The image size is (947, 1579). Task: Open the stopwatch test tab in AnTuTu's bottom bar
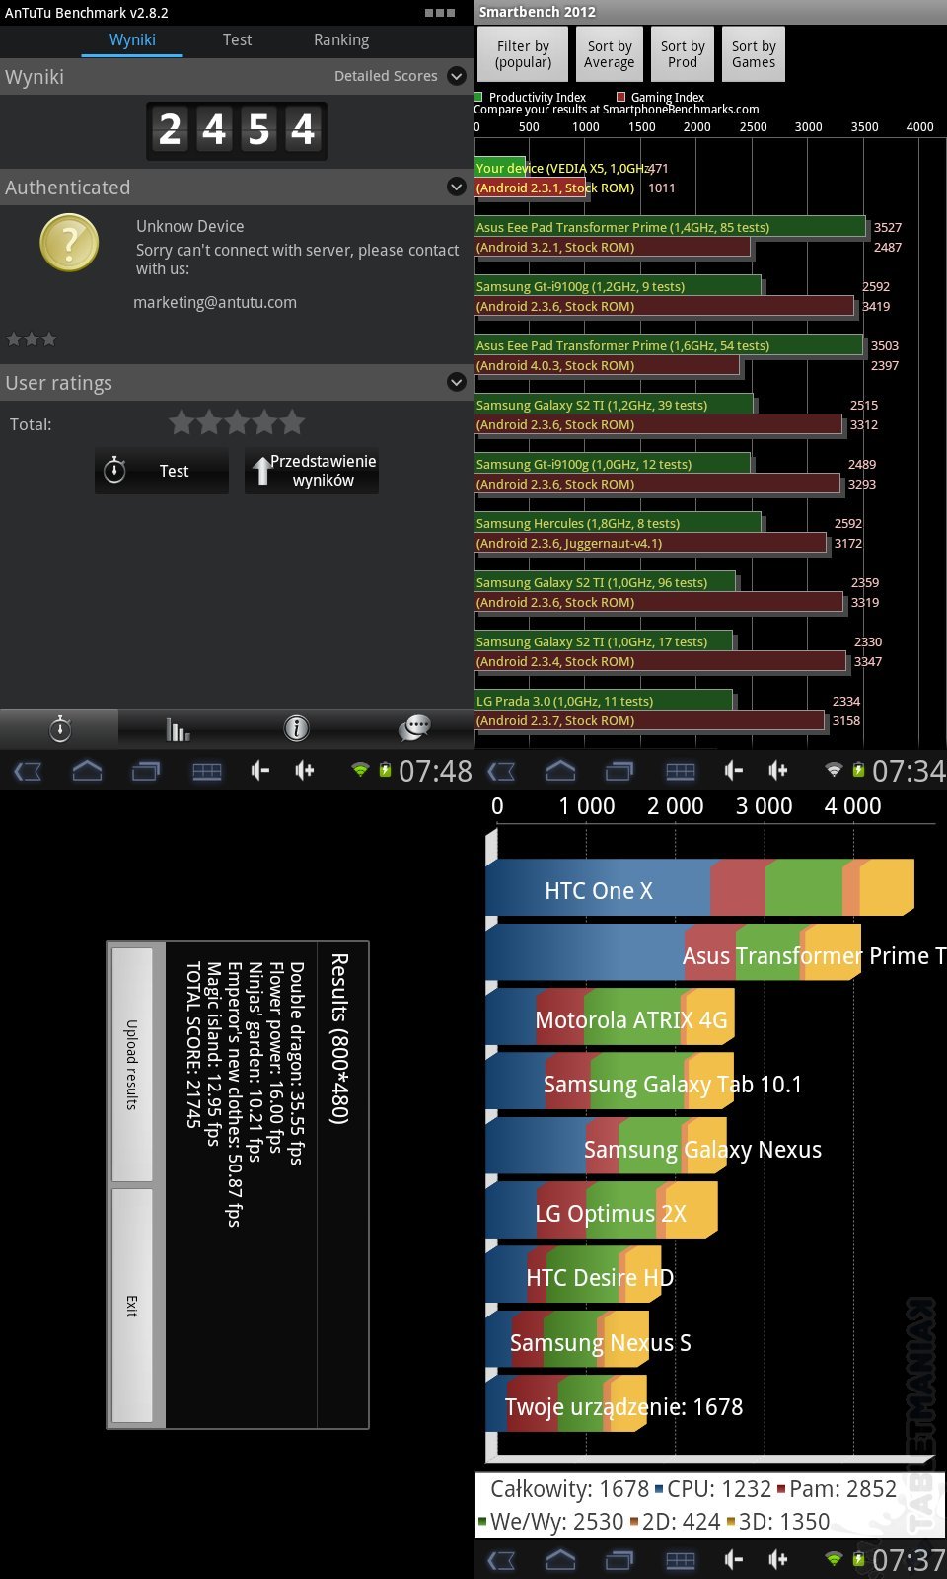(60, 729)
